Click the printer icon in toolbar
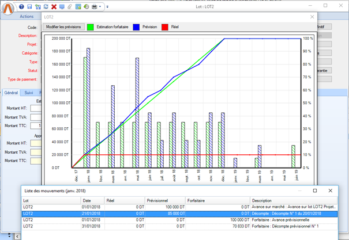This screenshot has height=240, width=349. tap(93, 6)
